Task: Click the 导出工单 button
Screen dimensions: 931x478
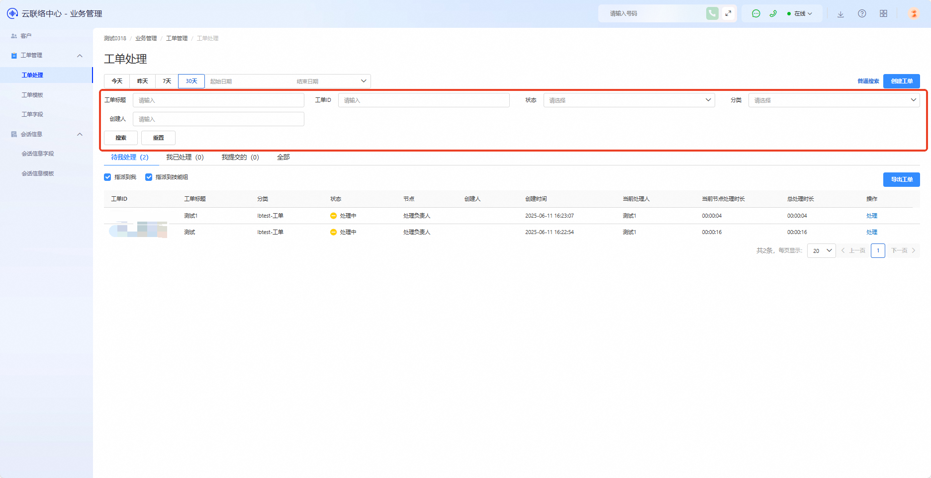Action: point(902,179)
